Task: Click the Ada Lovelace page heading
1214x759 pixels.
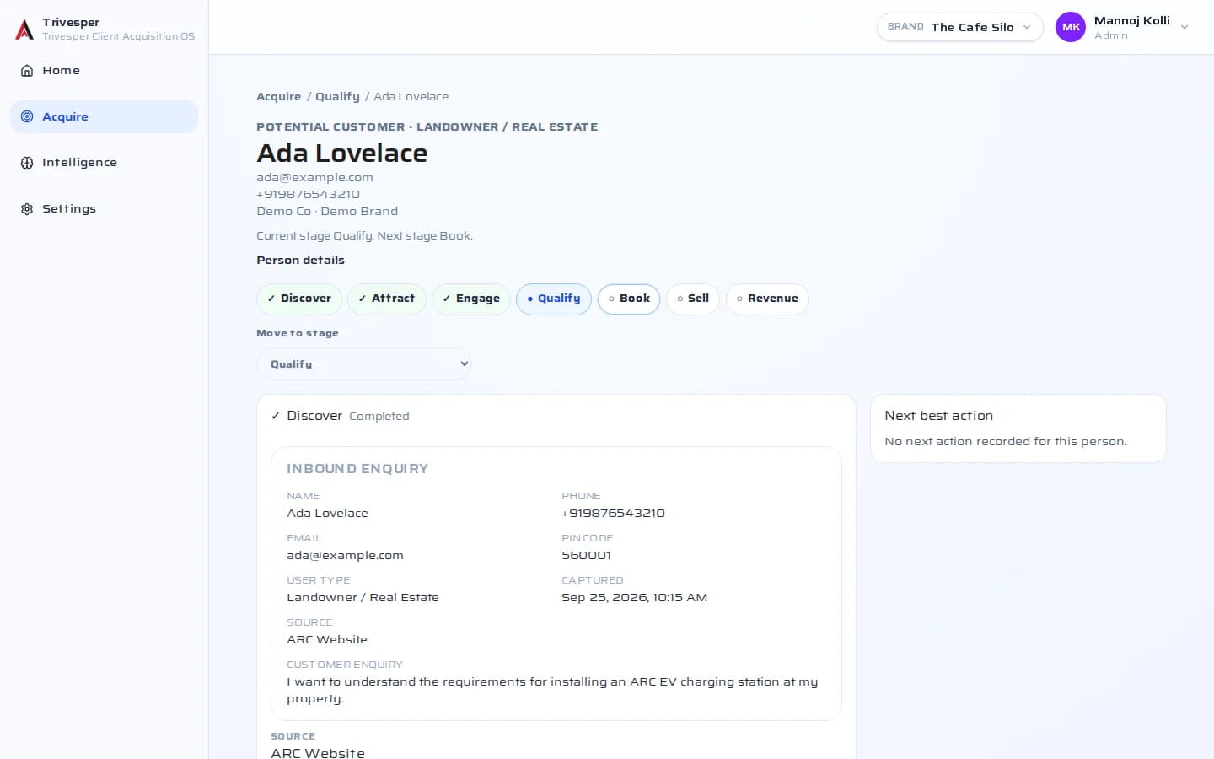Action: (x=342, y=153)
